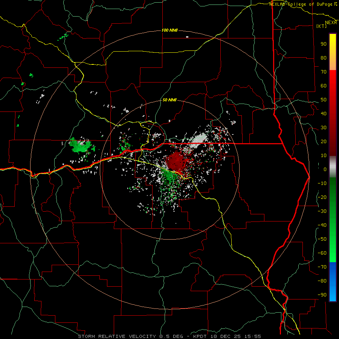Screen dimensions: 339x339
Task: Click the -70 knot scale label
Action: pyautogui.click(x=322, y=267)
